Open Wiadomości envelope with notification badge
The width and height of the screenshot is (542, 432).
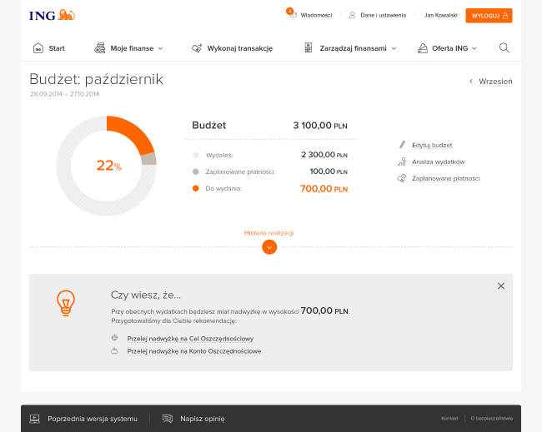tap(293, 14)
